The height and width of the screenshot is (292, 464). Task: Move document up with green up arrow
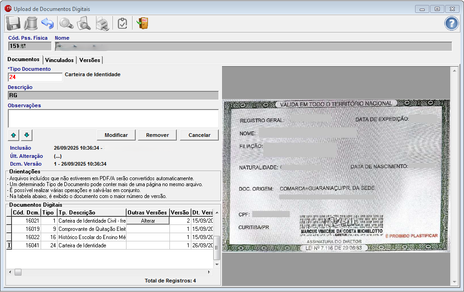(x=13, y=135)
